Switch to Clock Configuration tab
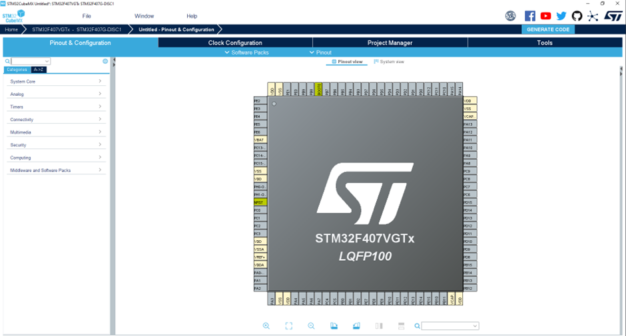This screenshot has height=336, width=626. click(235, 43)
